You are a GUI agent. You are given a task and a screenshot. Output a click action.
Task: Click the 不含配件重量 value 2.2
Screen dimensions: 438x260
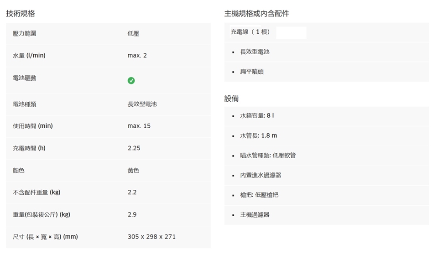pyautogui.click(x=132, y=192)
